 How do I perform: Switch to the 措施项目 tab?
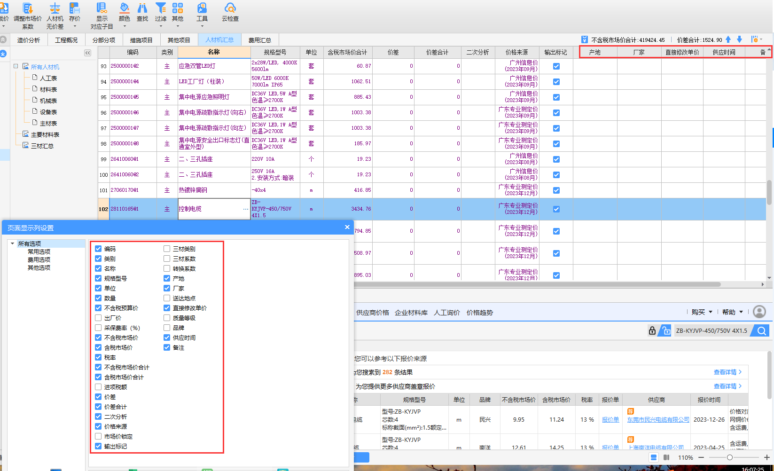(x=141, y=40)
